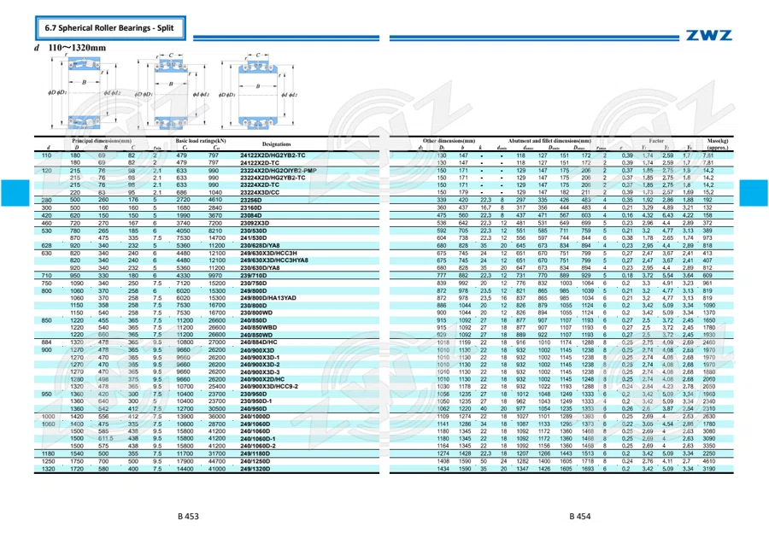Select designation '230/630D/YA8'
This screenshot has width=769, height=544.
point(260,268)
